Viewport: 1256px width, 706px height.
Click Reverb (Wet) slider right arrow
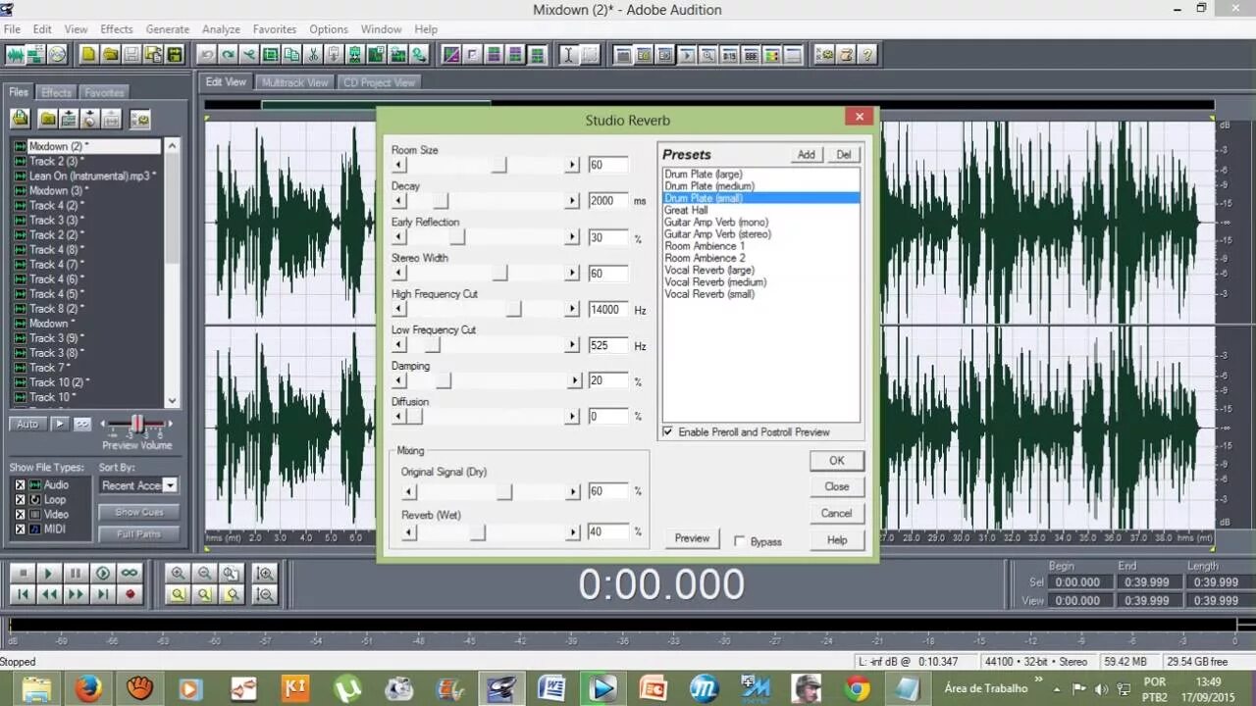(x=572, y=532)
